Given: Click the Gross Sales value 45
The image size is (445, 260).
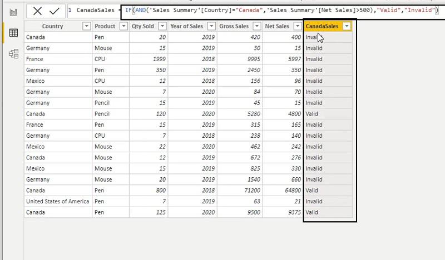Looking at the screenshot, I should click(257, 103).
